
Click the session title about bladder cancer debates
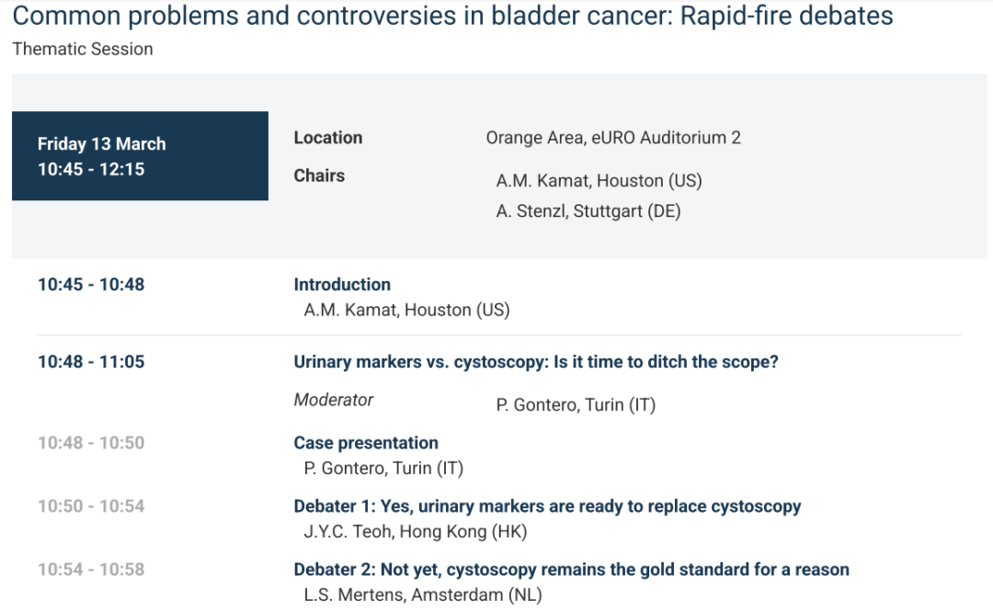click(x=452, y=16)
